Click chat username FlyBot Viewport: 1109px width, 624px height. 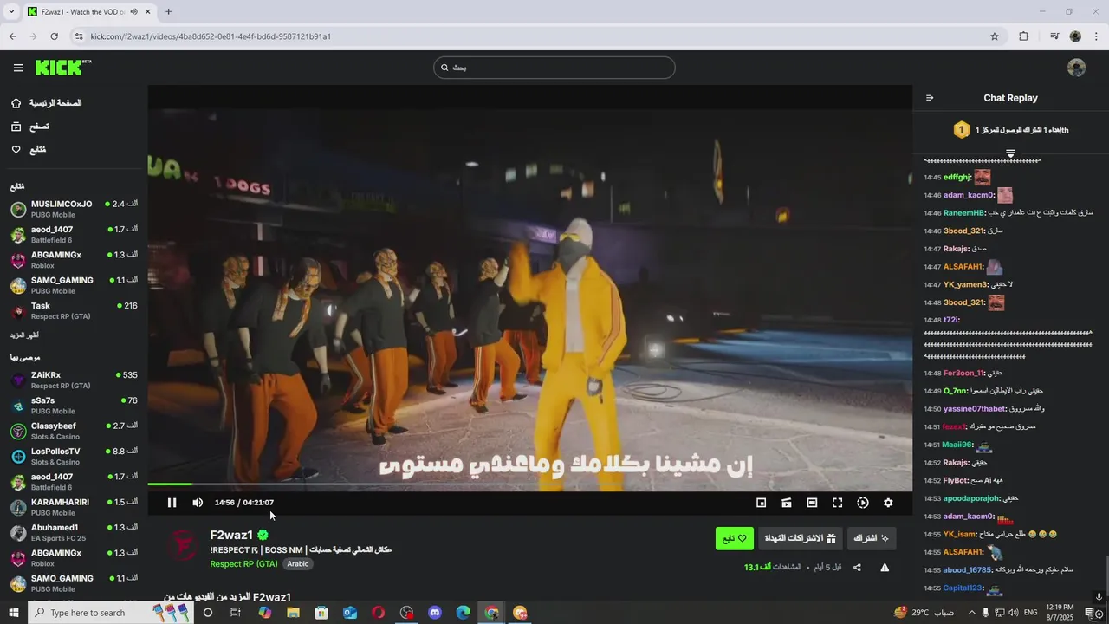956,480
